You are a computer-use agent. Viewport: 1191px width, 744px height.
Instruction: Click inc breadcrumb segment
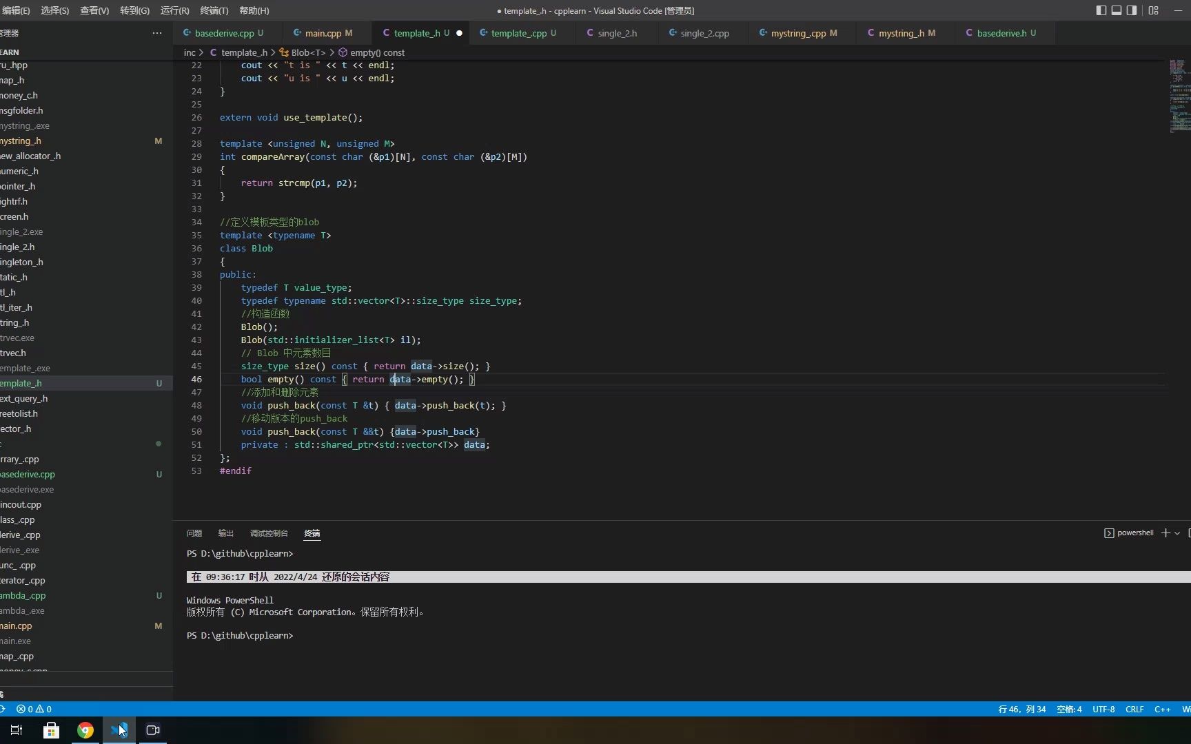click(190, 52)
